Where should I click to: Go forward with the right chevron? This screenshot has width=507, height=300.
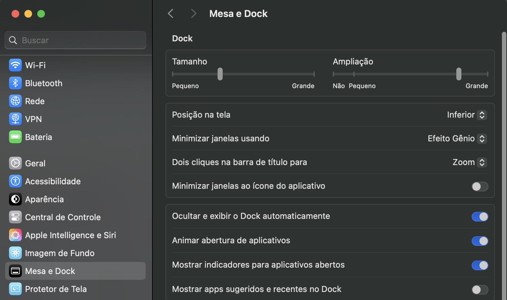193,13
